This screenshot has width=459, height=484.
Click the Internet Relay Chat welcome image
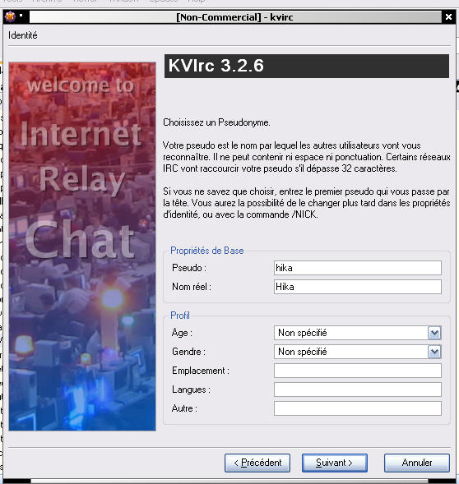point(82,247)
